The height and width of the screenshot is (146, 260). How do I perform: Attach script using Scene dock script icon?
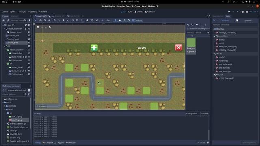[29, 21]
